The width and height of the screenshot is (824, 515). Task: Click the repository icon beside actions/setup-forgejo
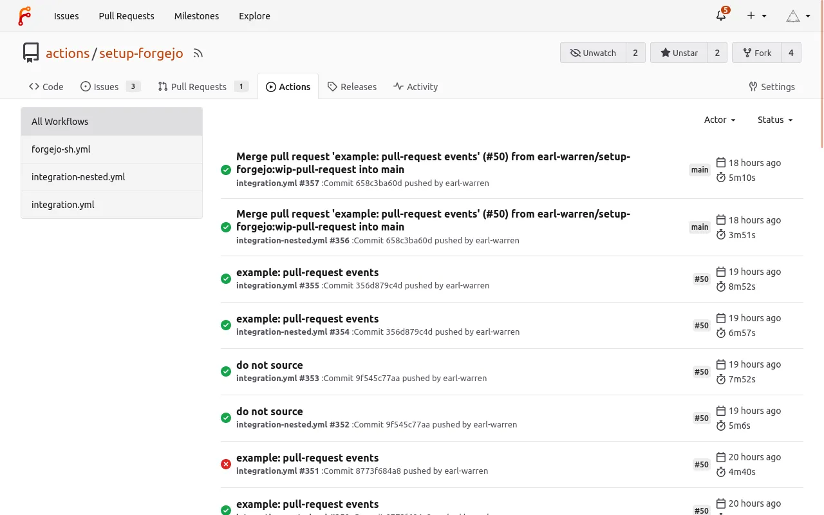click(x=30, y=53)
